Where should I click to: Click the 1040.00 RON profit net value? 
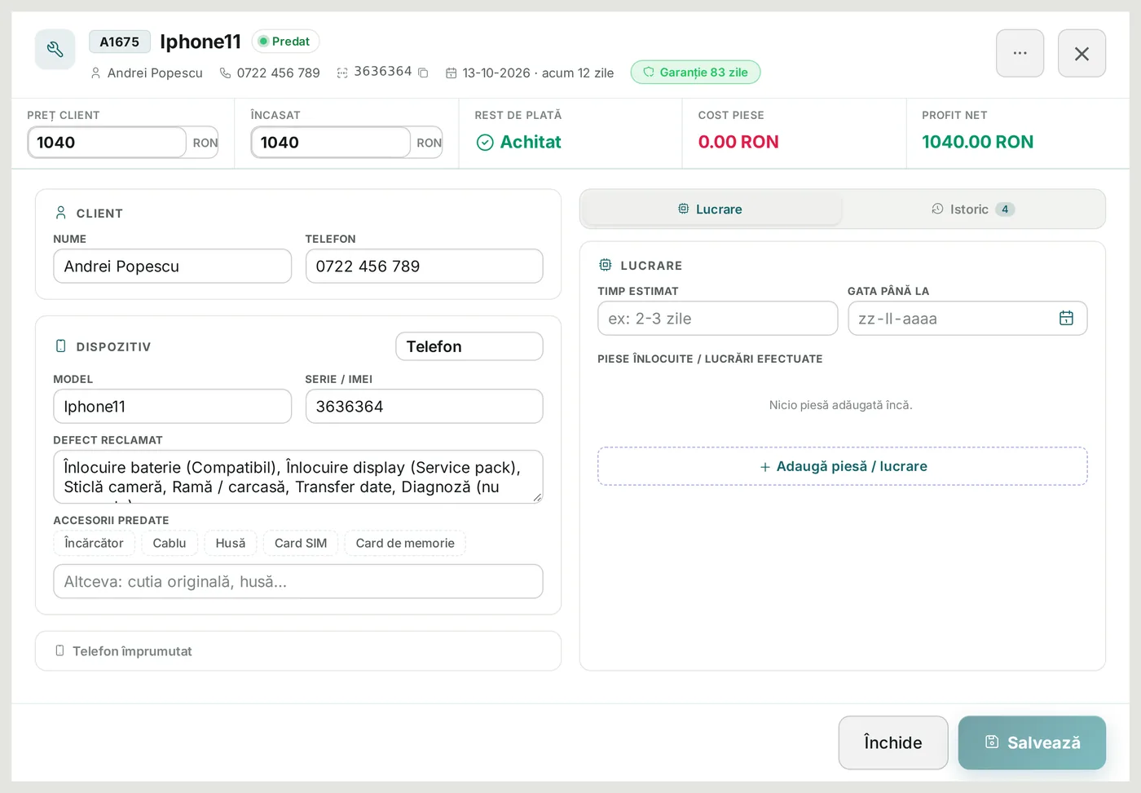coord(977,142)
